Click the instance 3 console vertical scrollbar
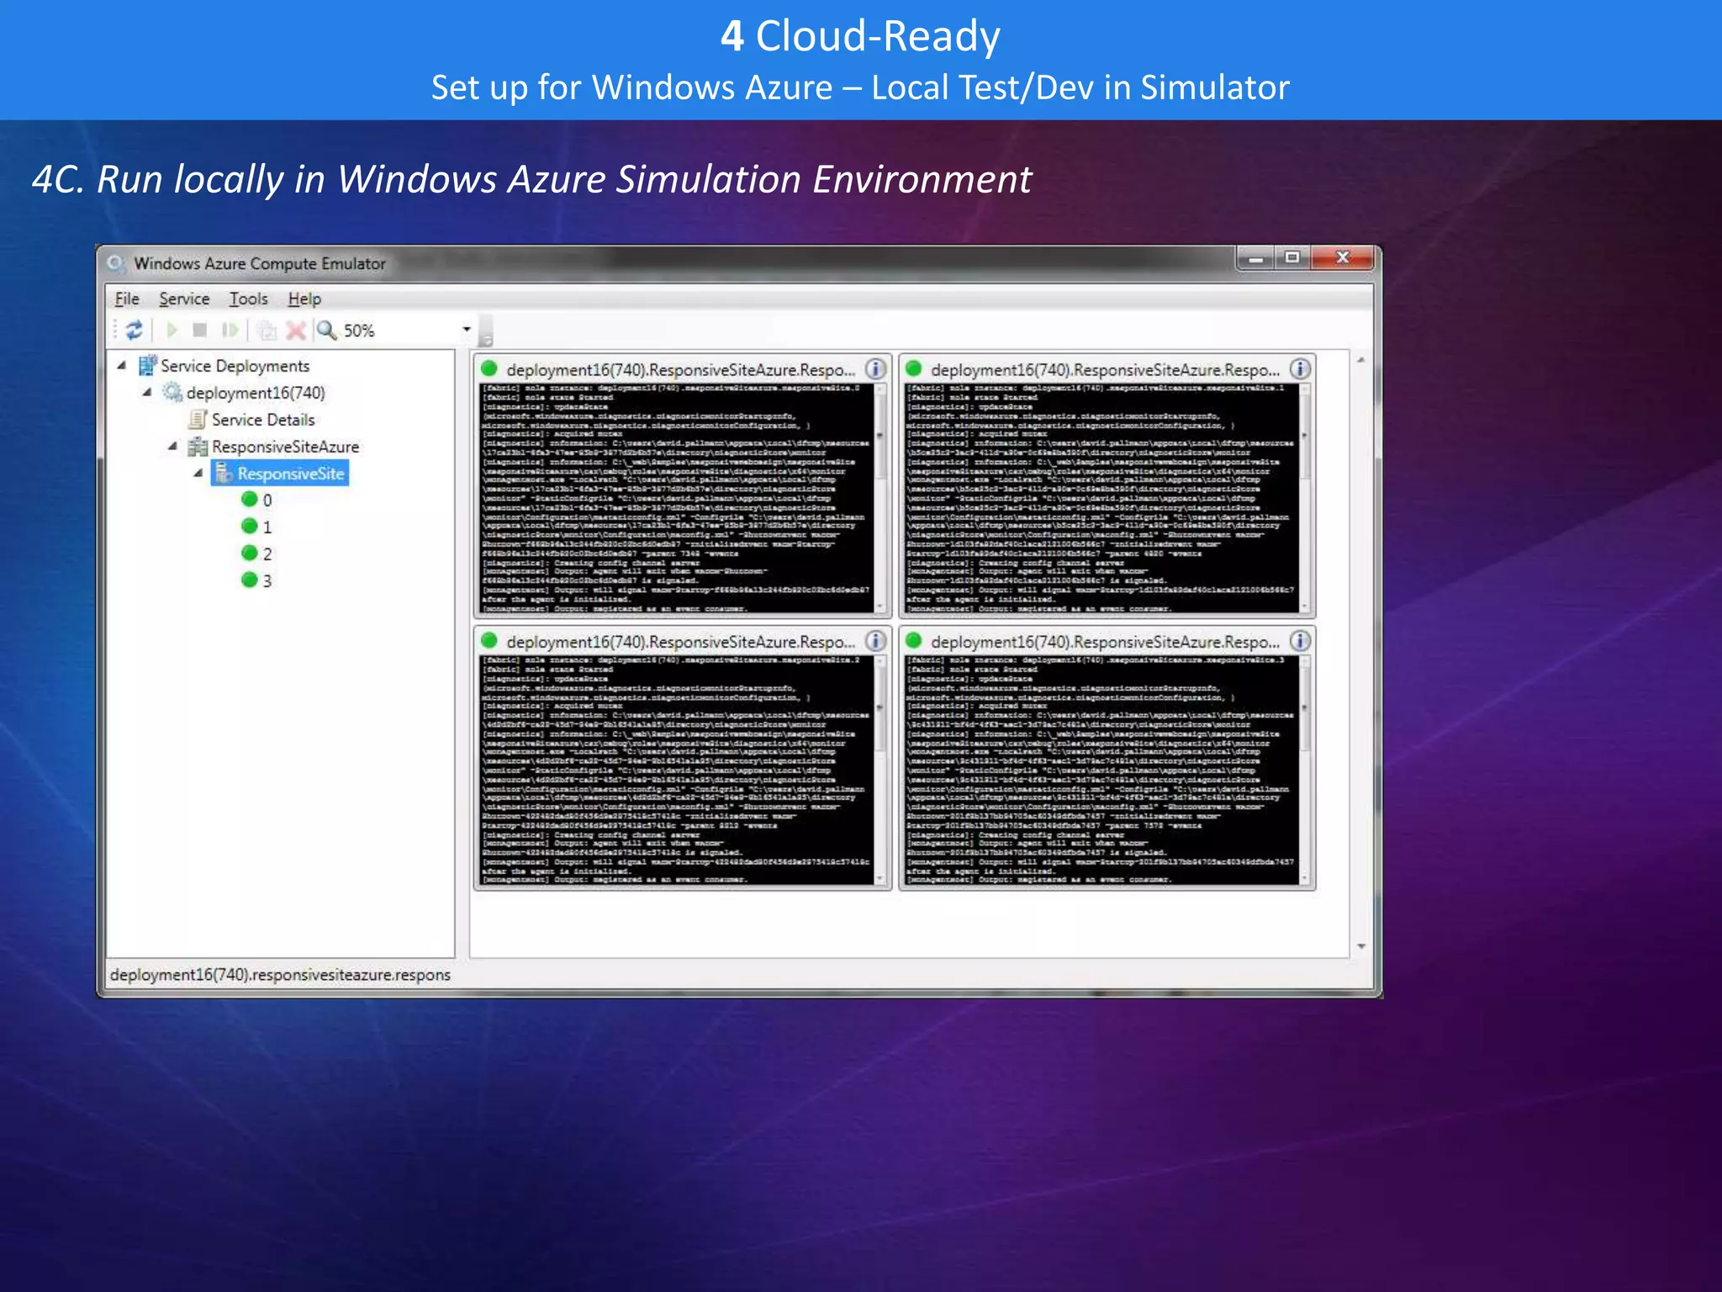 [1305, 770]
